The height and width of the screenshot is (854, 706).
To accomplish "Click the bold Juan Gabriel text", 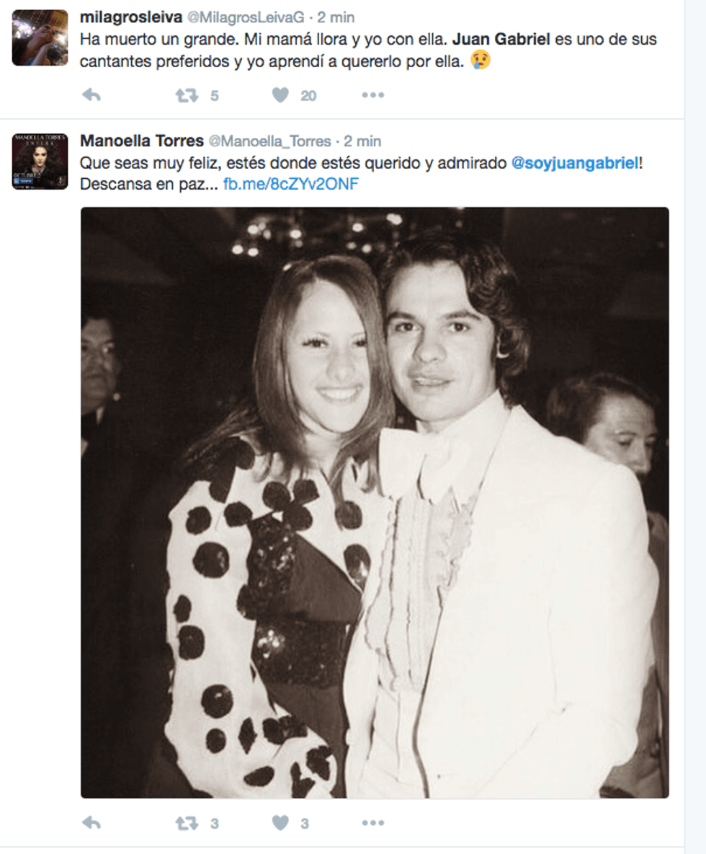I will point(501,39).
